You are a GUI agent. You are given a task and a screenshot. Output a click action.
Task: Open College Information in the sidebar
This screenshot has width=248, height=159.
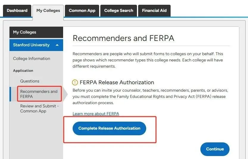(x=32, y=59)
